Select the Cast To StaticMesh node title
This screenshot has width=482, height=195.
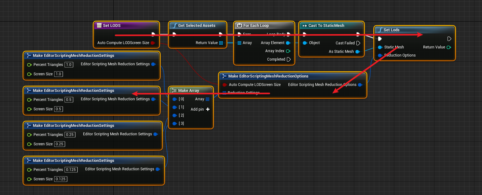coord(326,26)
